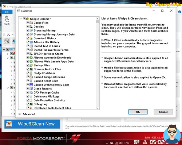Click the Browser Metrics Files icon

click(31, 69)
